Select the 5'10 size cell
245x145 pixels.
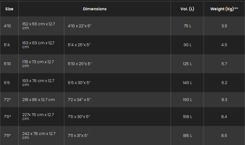point(9,64)
